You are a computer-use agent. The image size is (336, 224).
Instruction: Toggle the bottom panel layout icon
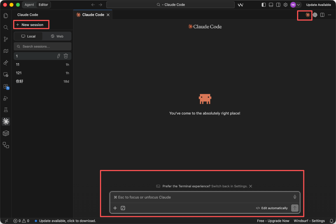point(271,5)
